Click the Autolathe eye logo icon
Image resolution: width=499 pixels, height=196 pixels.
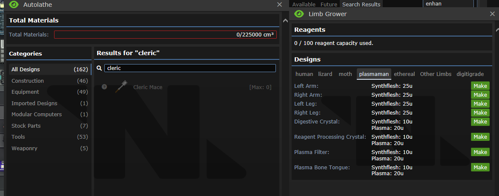(14, 4)
